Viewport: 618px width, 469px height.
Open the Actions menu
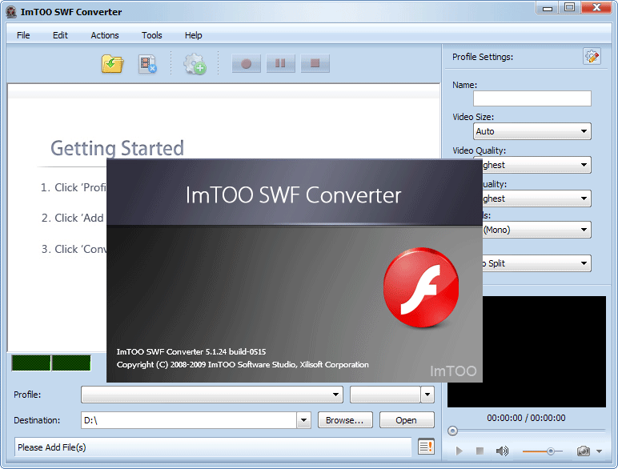click(x=104, y=35)
